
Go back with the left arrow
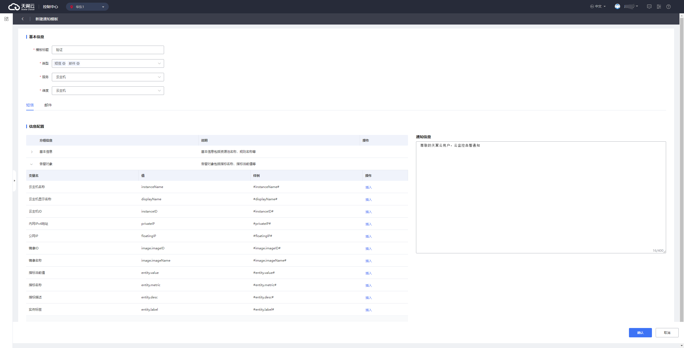click(23, 19)
